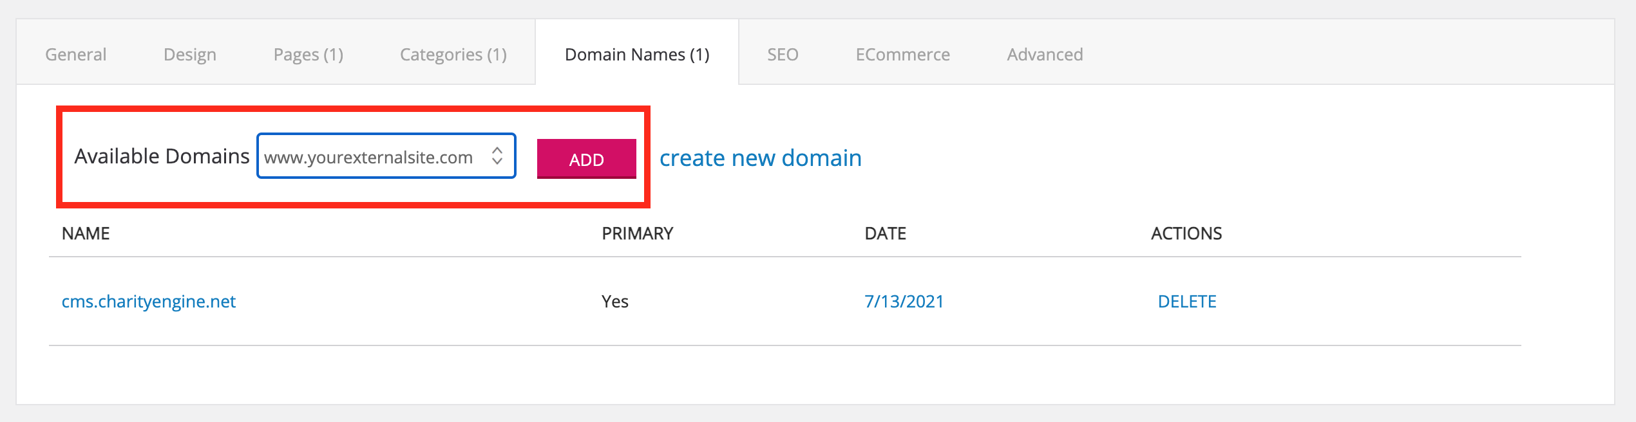
Task: Click the DATE column header
Action: (x=885, y=233)
